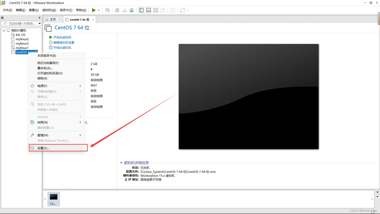Screen dimensions: 380x214
Task: Open the 虚拟机(M) menu
Action: click(x=49, y=10)
